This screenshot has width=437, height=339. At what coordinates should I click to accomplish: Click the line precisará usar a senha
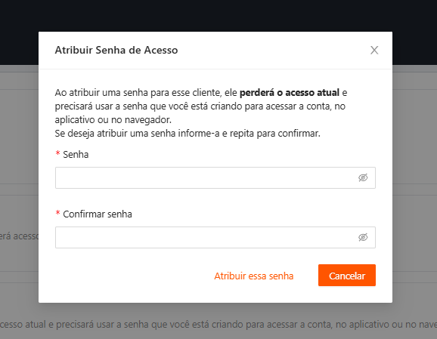point(200,106)
